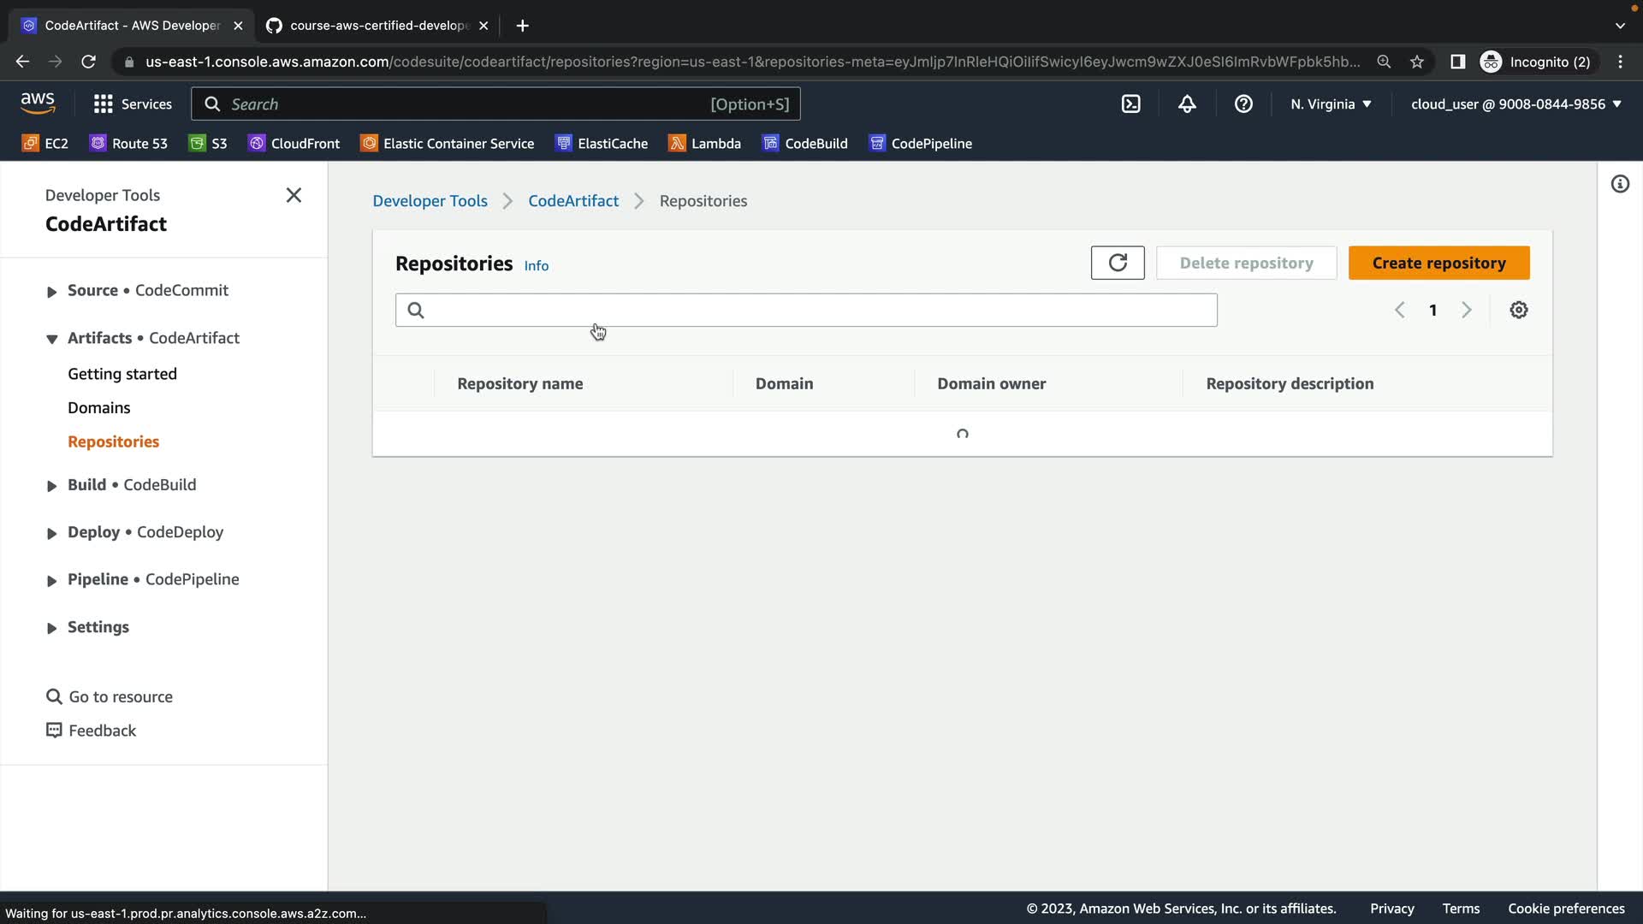This screenshot has height=924, width=1643.
Task: Expand the Source CodeCommit section
Action: (51, 291)
